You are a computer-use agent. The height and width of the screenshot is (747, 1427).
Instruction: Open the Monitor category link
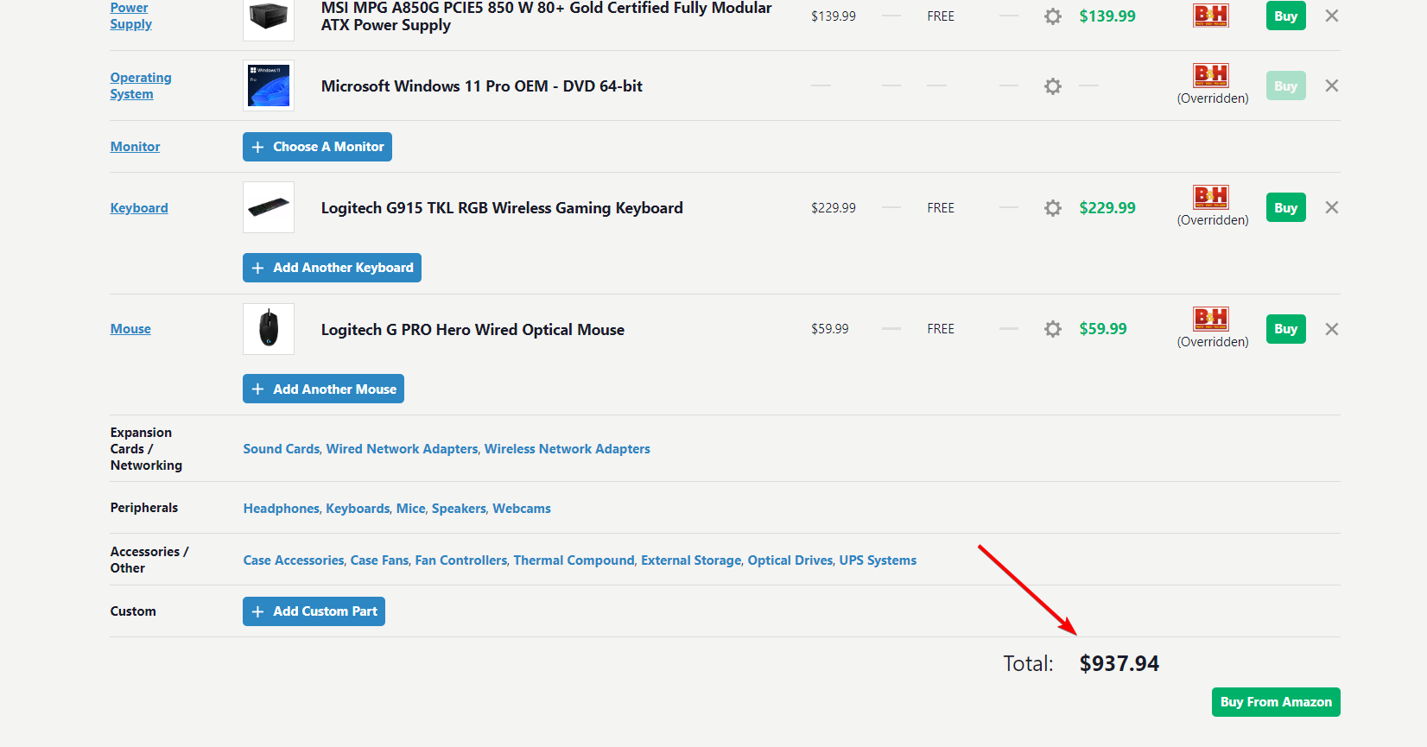[x=135, y=147]
